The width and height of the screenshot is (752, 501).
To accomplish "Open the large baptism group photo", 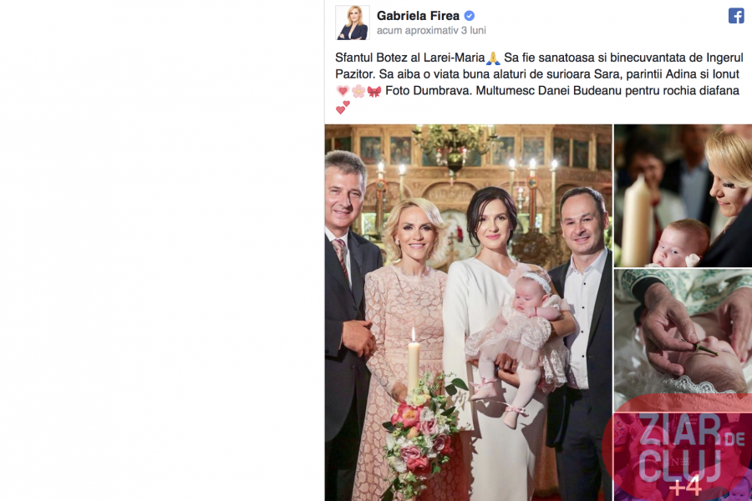I will (469, 312).
